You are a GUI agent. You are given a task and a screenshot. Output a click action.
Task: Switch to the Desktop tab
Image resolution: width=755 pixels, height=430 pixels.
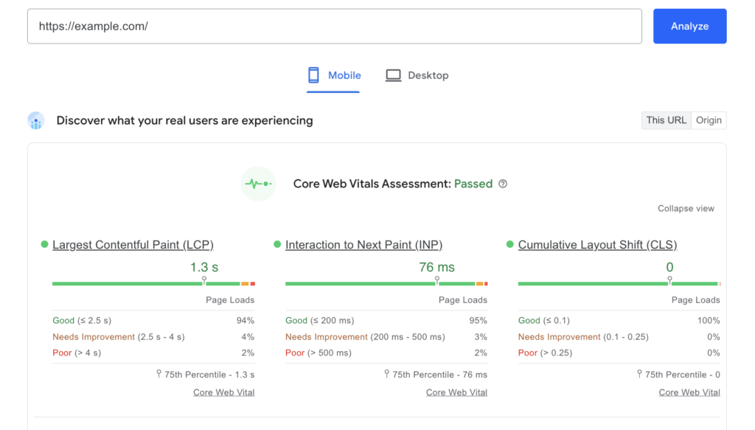(x=417, y=74)
